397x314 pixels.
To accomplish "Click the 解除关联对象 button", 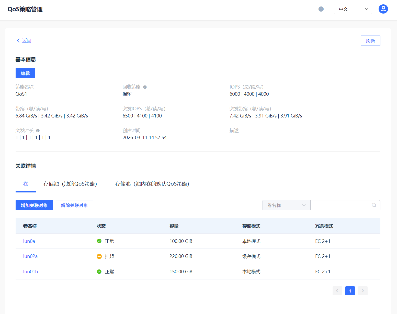I will pos(74,205).
